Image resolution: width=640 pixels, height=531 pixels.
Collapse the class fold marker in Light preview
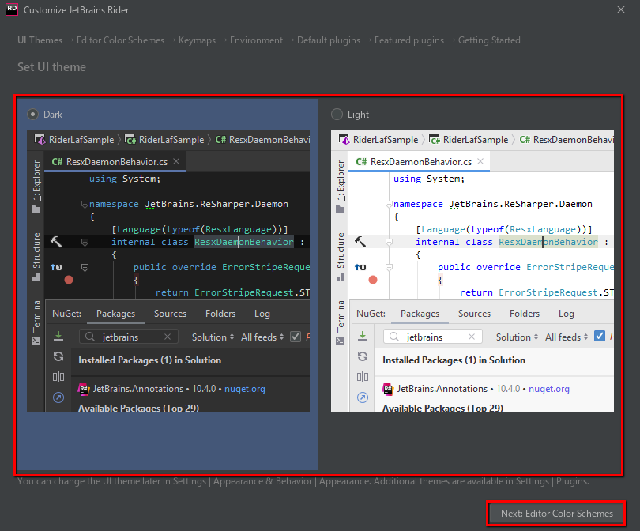coord(389,242)
